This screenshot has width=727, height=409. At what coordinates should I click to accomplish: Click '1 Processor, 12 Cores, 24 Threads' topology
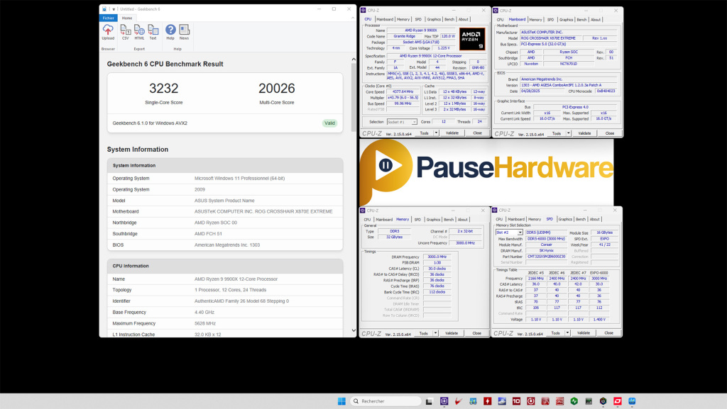[231, 290]
